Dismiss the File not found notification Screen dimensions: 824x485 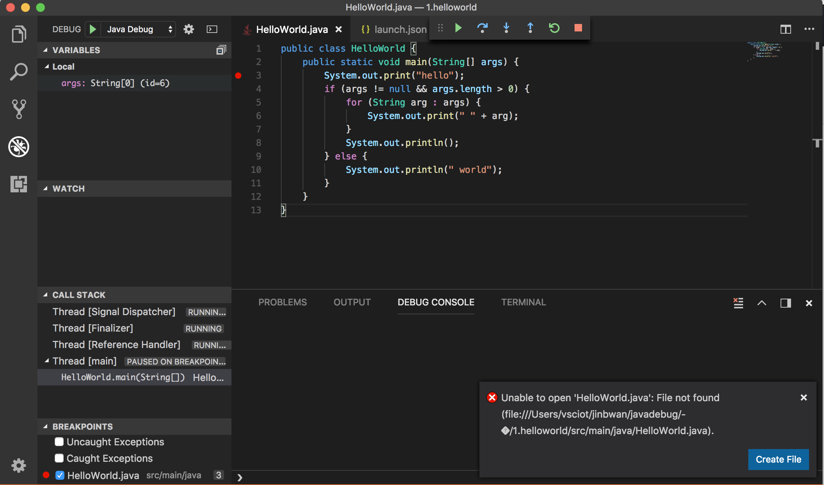(804, 397)
